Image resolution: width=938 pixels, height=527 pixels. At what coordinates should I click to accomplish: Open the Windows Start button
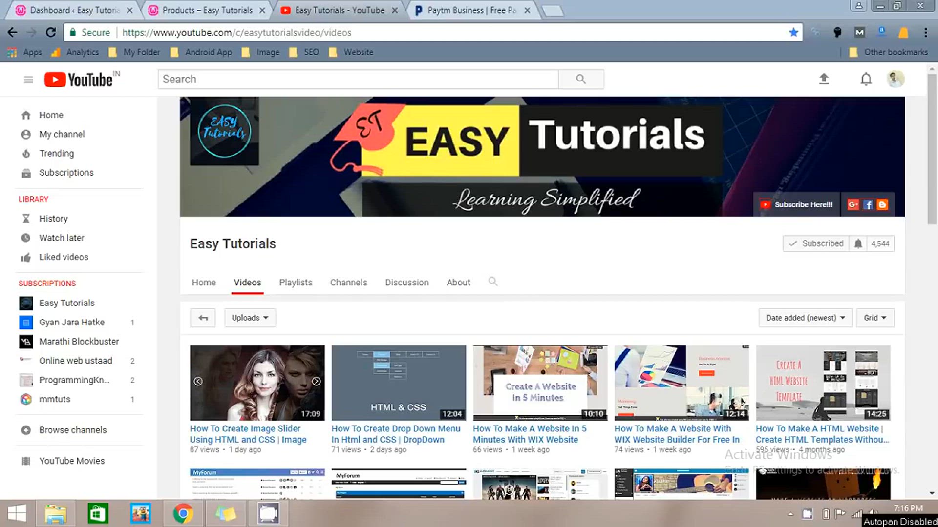tap(17, 513)
